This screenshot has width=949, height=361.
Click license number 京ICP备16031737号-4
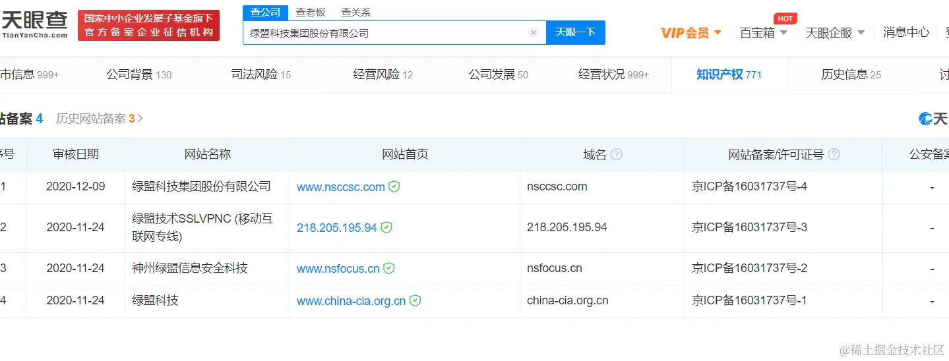pyautogui.click(x=749, y=186)
